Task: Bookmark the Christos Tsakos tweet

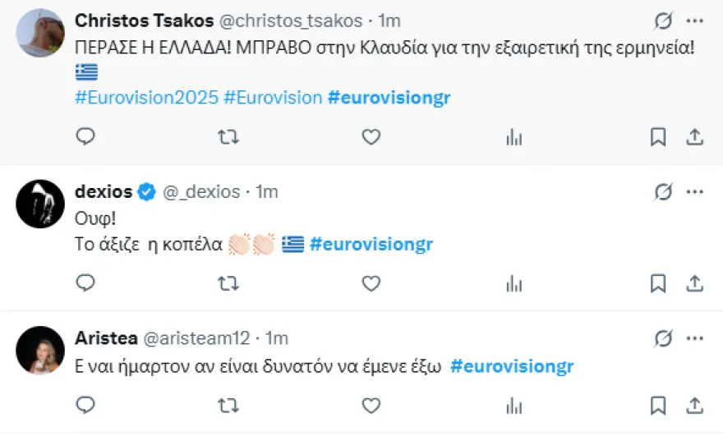Action: (x=658, y=137)
